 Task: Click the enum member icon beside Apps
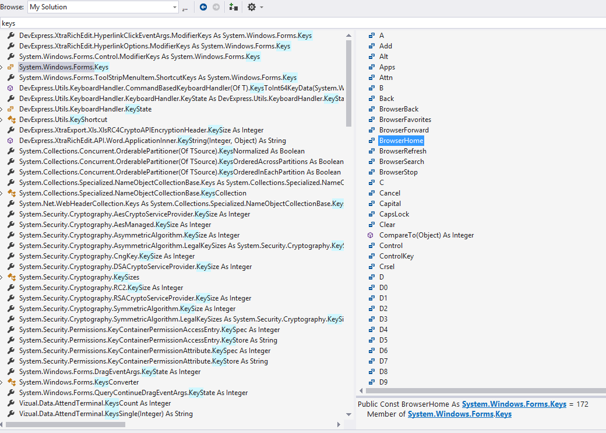click(x=371, y=67)
